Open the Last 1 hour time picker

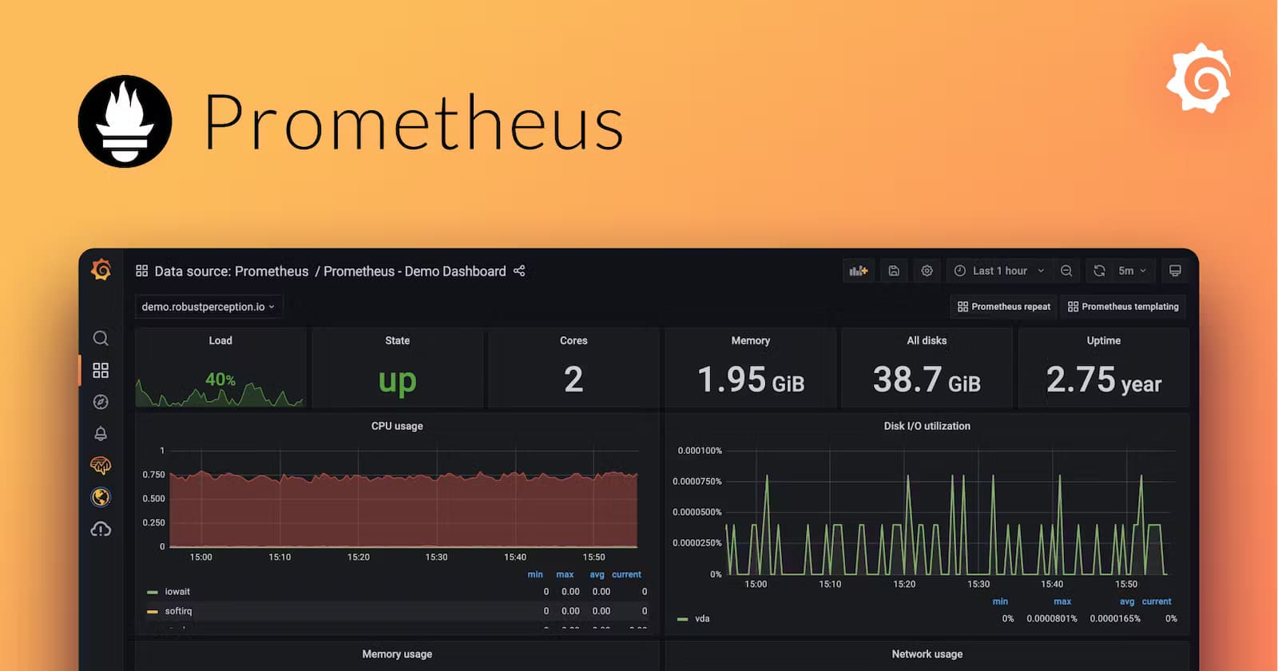[1000, 271]
